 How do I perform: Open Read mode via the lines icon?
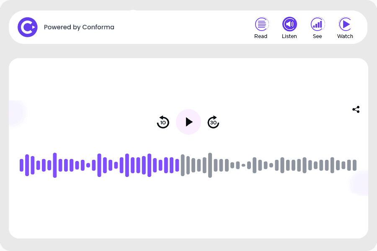pyautogui.click(x=261, y=24)
